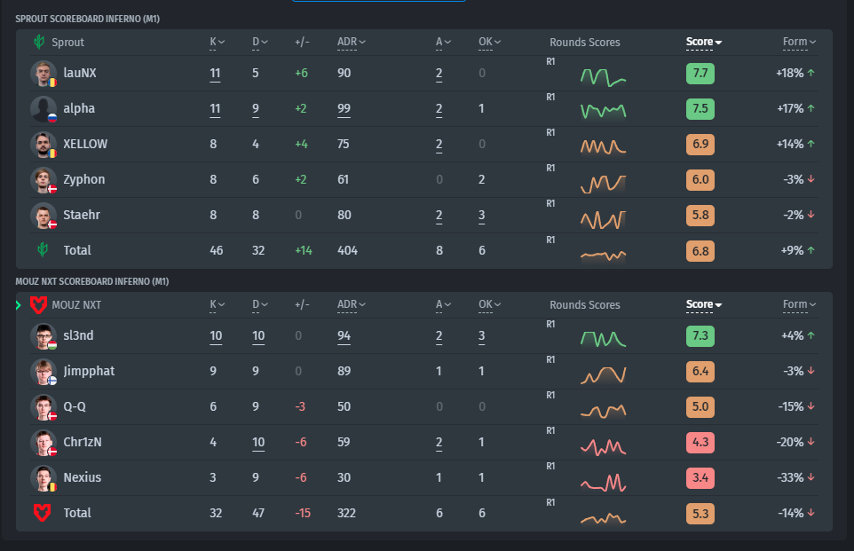Open XELLOW player profile link
The height and width of the screenshot is (551, 854).
(85, 144)
